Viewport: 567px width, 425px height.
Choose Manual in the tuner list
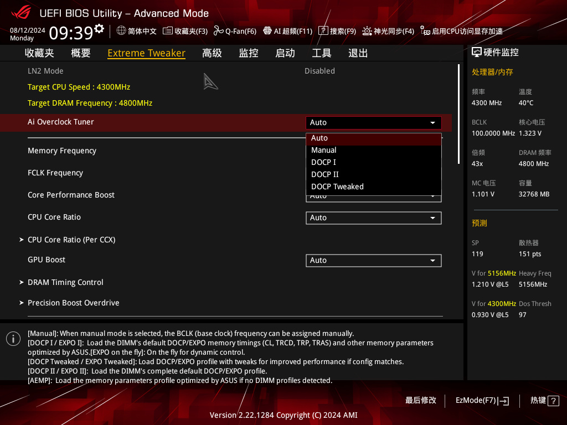[374, 151]
